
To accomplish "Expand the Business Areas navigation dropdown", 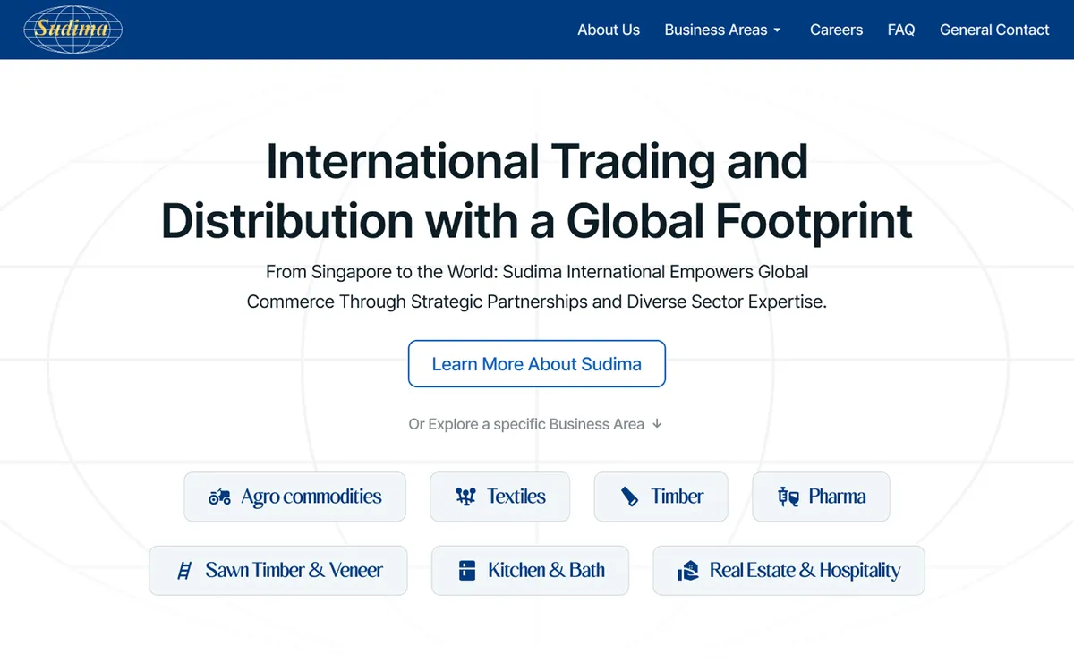I will 722,30.
